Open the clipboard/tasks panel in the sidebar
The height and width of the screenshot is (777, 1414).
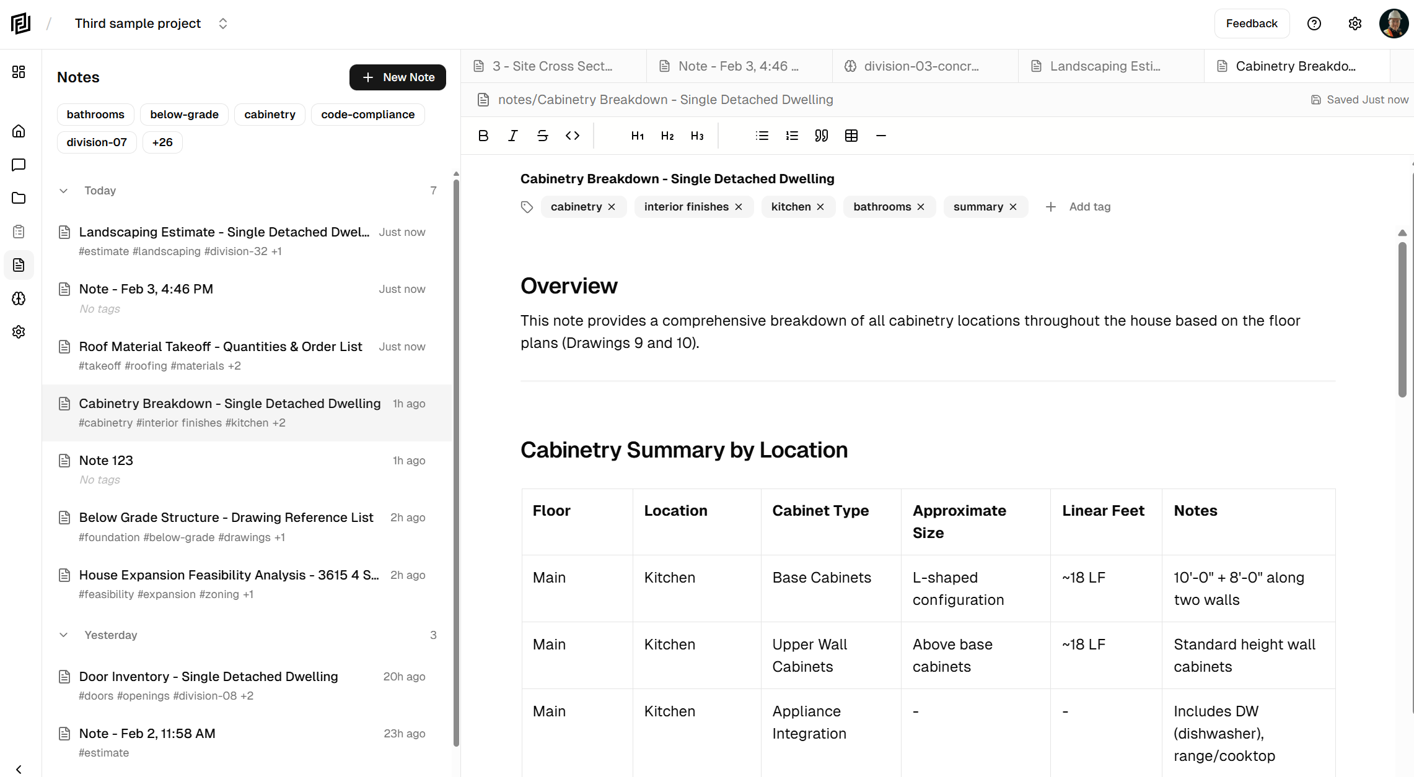pyautogui.click(x=19, y=231)
